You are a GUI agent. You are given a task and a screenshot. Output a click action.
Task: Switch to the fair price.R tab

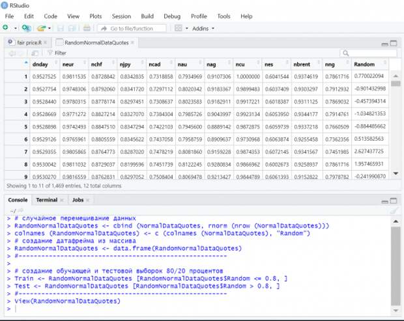(x=29, y=42)
